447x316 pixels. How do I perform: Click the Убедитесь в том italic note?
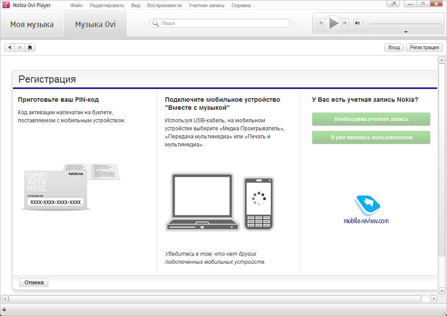(215, 258)
